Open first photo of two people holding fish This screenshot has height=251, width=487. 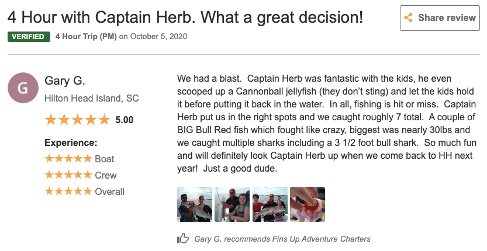point(194,204)
